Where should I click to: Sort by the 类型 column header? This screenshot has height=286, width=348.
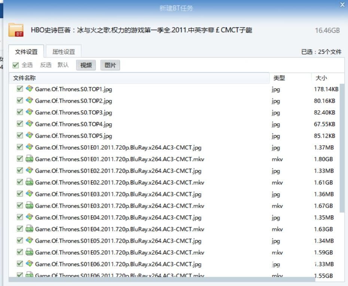tap(290, 78)
